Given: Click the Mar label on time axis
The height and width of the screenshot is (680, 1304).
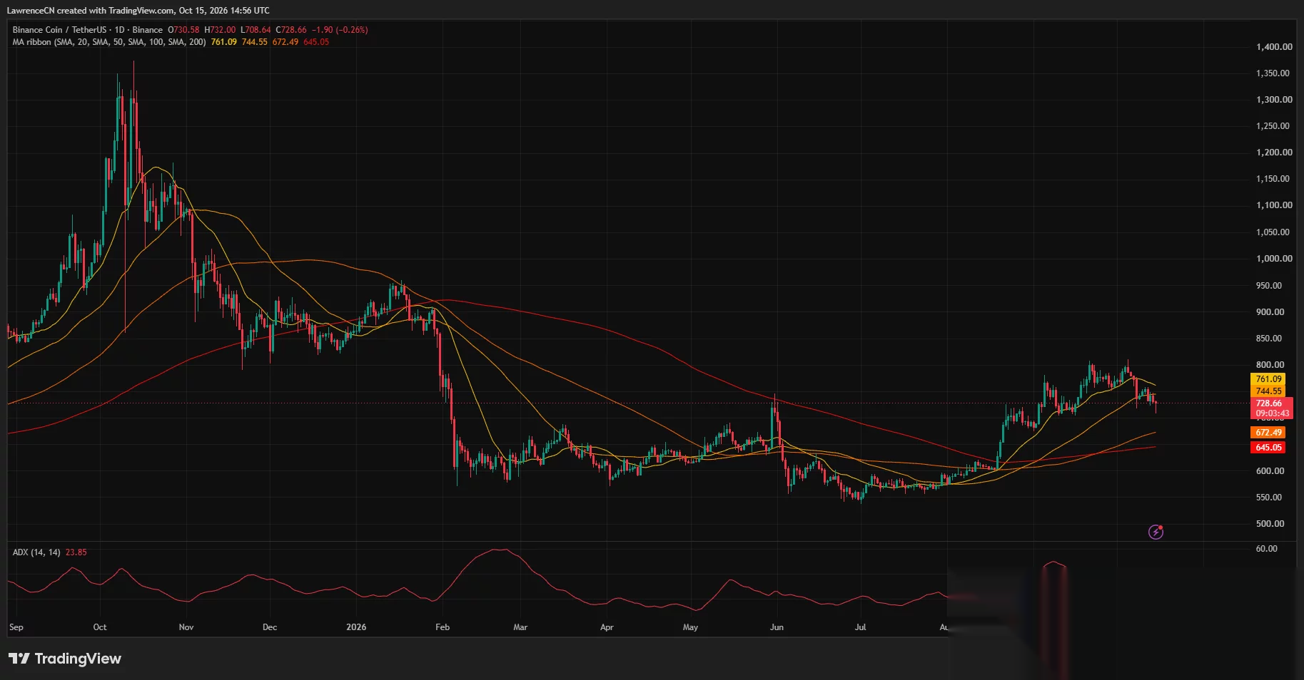Looking at the screenshot, I should 520,627.
